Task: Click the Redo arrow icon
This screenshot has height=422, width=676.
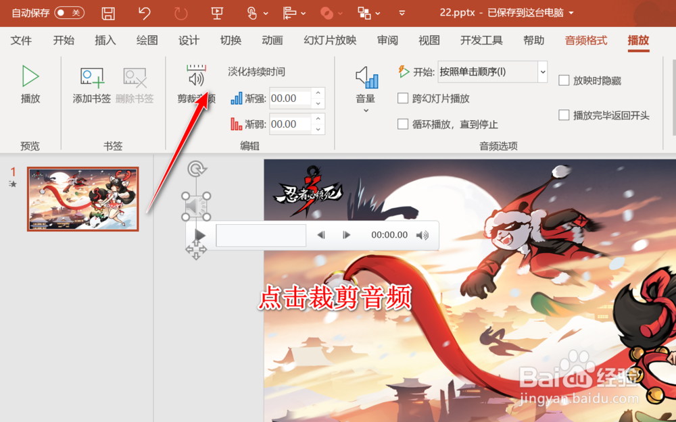Action: (180, 14)
